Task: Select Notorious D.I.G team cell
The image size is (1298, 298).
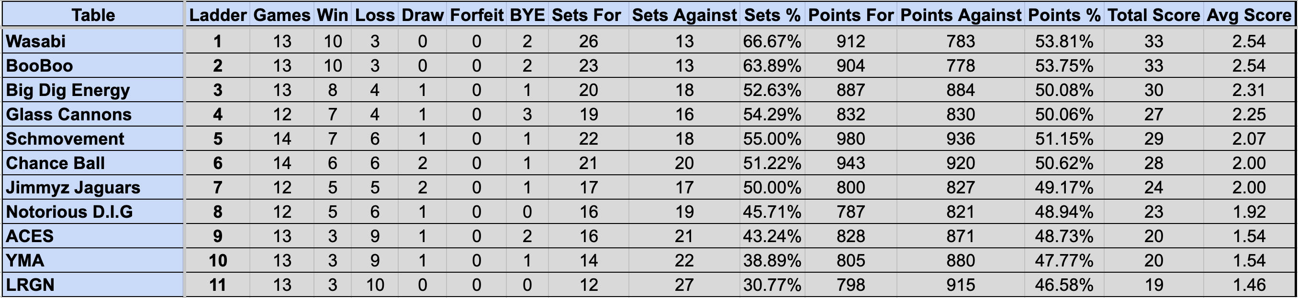Action: point(93,212)
